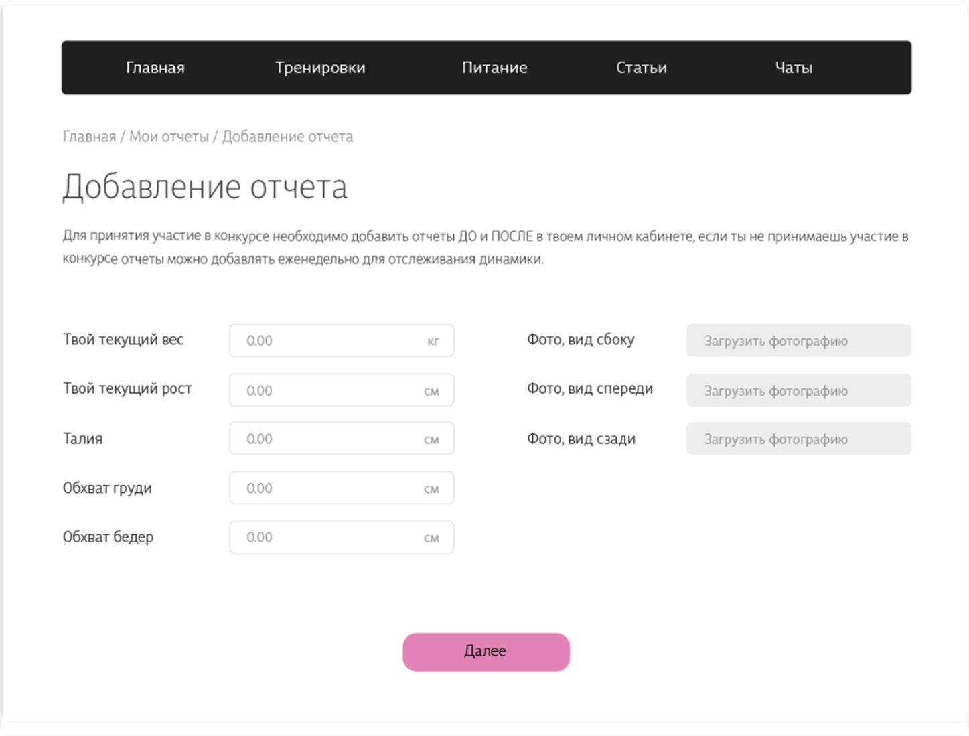The width and height of the screenshot is (969, 736).
Task: Switch to the Питание section
Action: pyautogui.click(x=494, y=67)
